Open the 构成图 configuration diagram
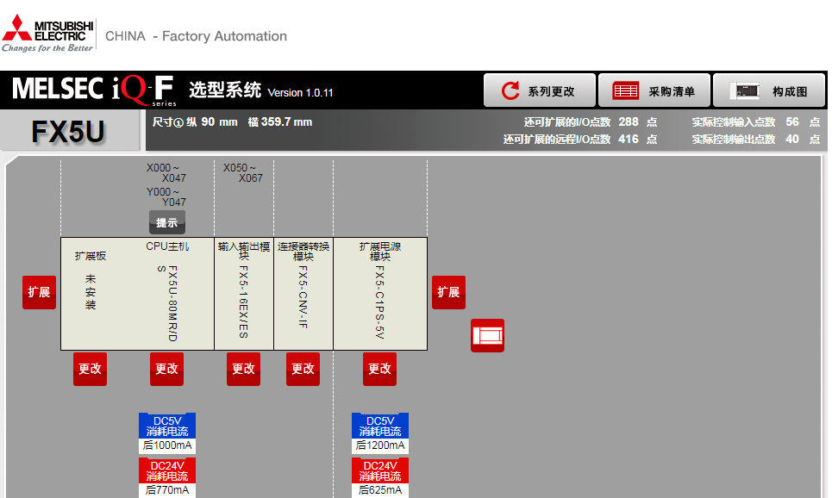 pos(769,90)
